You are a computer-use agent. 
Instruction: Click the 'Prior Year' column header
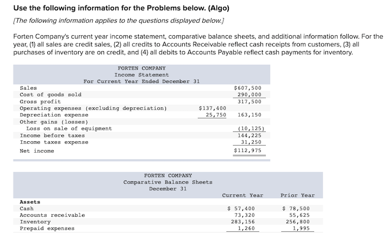pos(298,196)
